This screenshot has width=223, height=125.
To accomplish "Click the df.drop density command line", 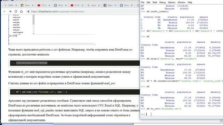I will (x=169, y=59).
